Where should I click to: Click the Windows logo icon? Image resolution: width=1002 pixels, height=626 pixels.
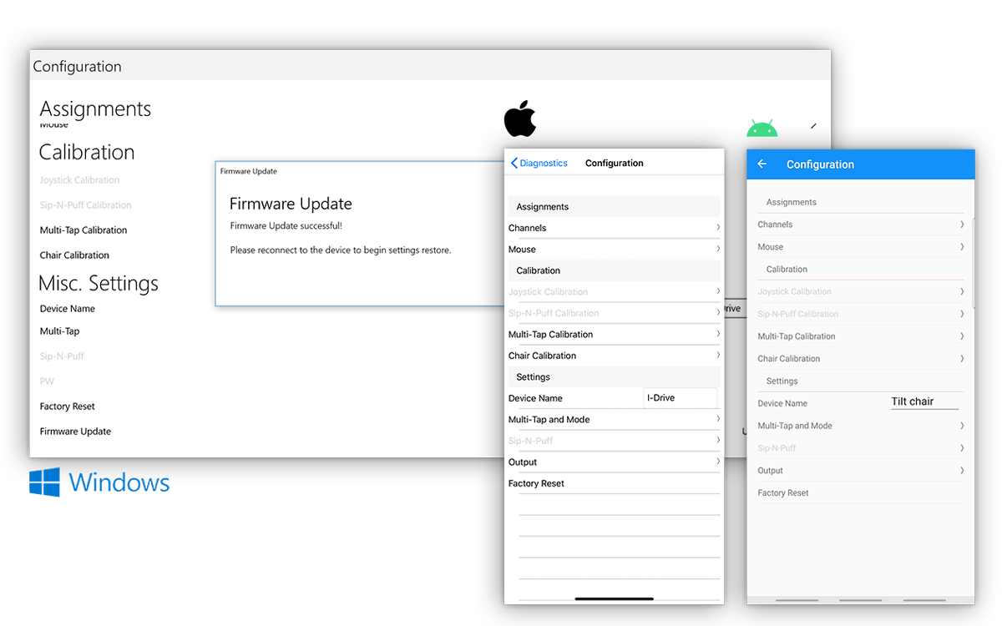point(45,482)
